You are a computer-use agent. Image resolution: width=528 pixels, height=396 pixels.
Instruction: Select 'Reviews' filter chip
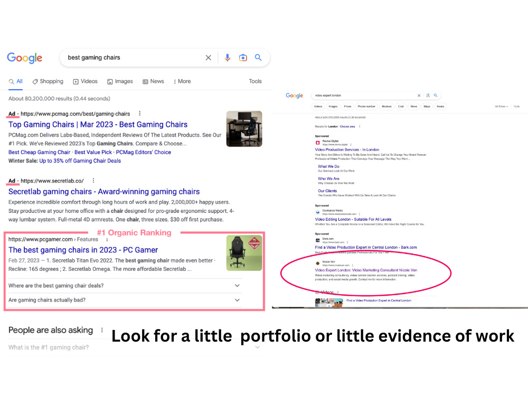point(386,107)
